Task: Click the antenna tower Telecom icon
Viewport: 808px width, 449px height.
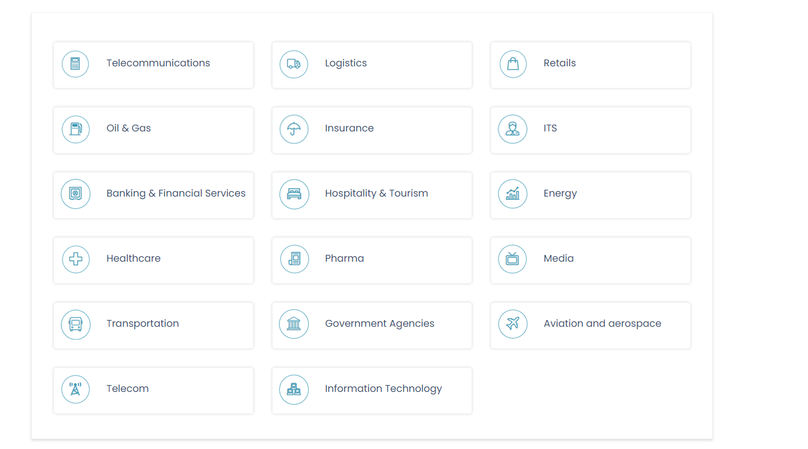Action: point(76,389)
